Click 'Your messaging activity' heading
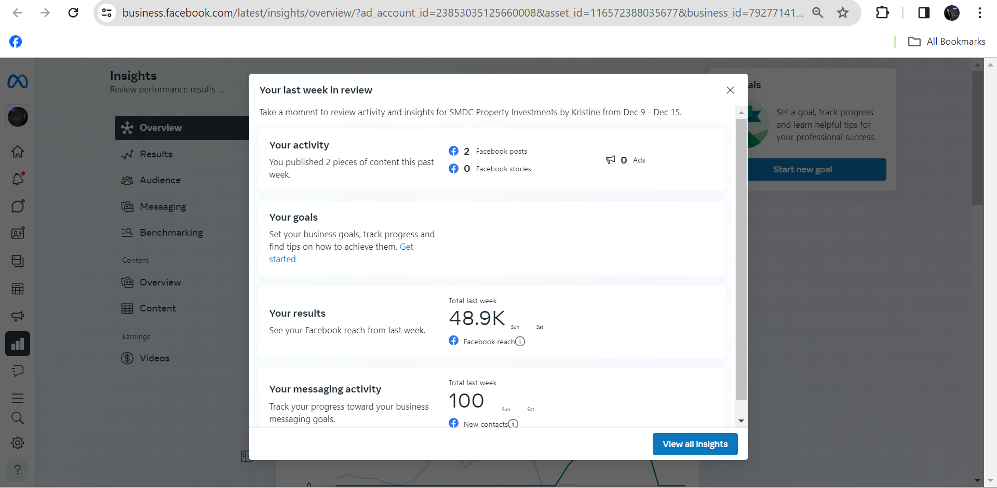 [x=325, y=389]
